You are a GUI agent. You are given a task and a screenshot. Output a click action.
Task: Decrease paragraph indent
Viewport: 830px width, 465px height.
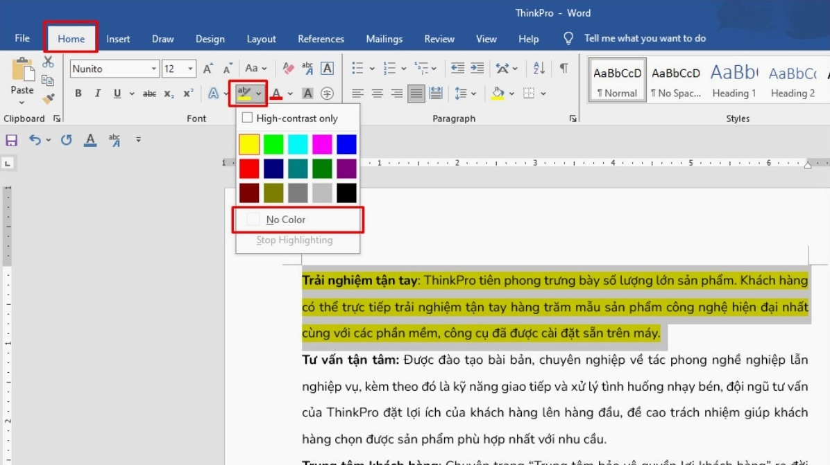(457, 68)
